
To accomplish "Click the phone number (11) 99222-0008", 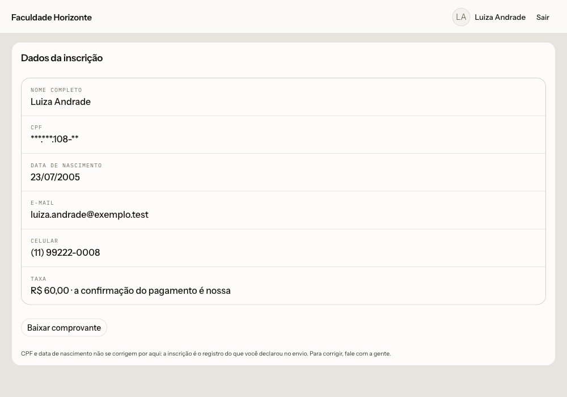I will 65,252.
